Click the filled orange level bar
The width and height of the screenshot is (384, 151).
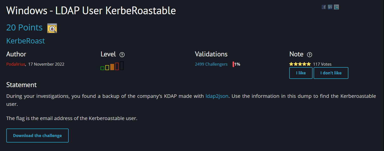coord(112,67)
